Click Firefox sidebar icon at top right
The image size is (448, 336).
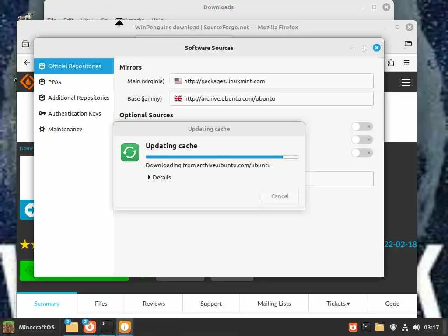pyautogui.click(x=408, y=44)
